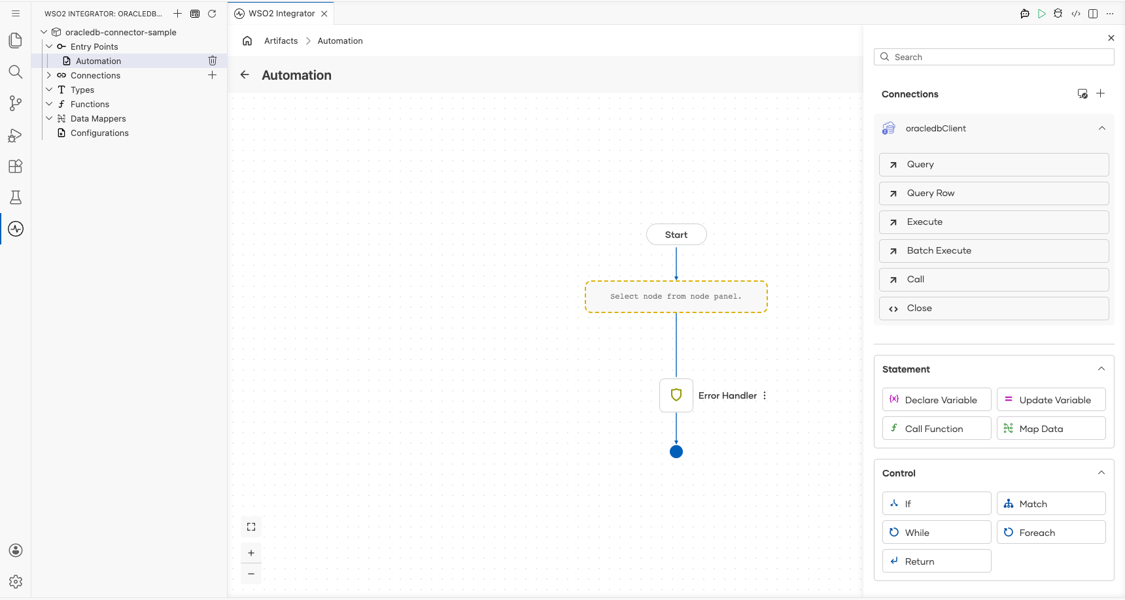The image size is (1125, 600).
Task: Close the node panel
Action: pos(1111,38)
